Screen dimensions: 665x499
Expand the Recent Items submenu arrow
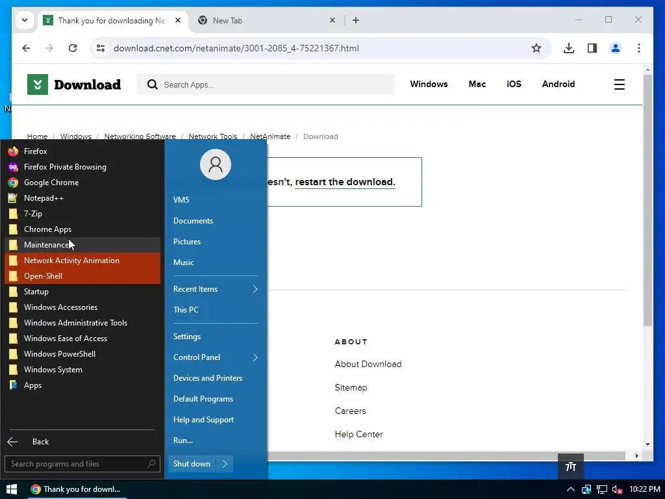(255, 289)
